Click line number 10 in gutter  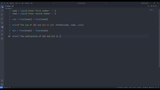click(x=9, y=36)
